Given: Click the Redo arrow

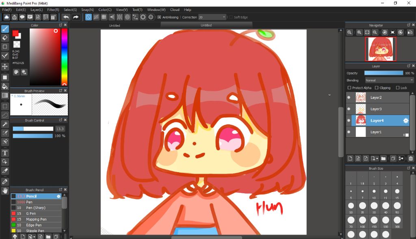Looking at the screenshot, I should tap(76, 17).
